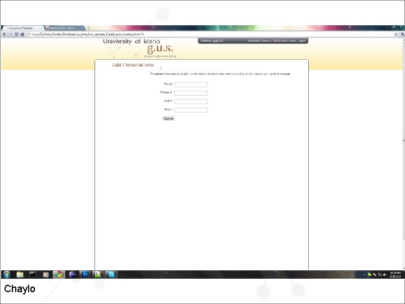Bookmark this page with the star icon

[395, 34]
